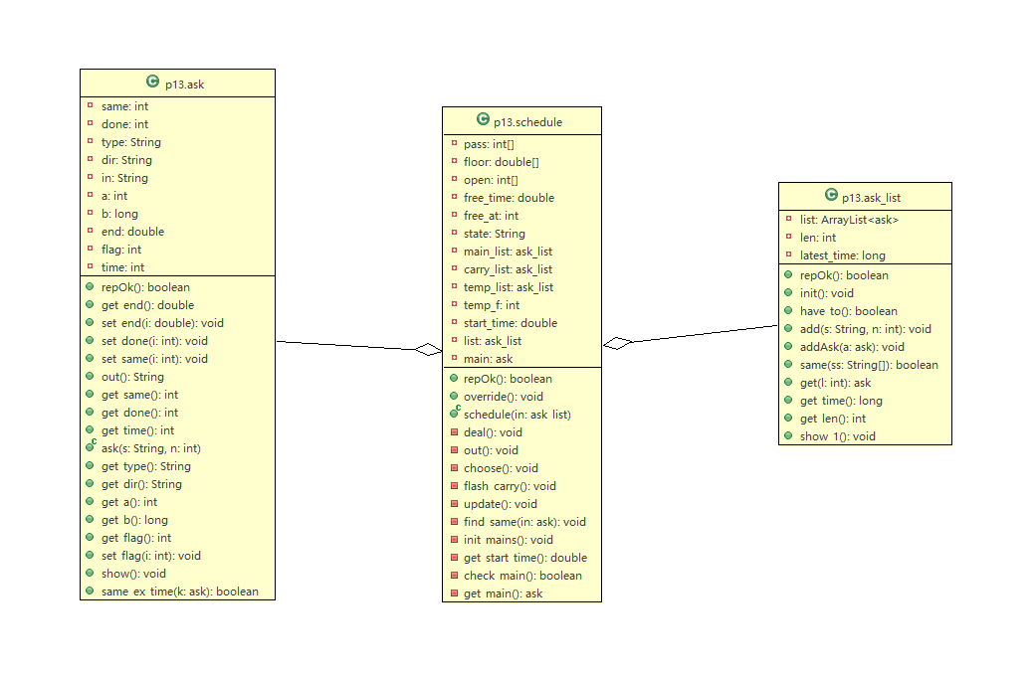Click the private field icon beside free_time: double
Image resolution: width=1034 pixels, height=675 pixels.
[x=454, y=198]
